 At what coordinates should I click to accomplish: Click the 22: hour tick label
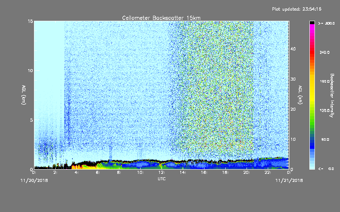268,173
